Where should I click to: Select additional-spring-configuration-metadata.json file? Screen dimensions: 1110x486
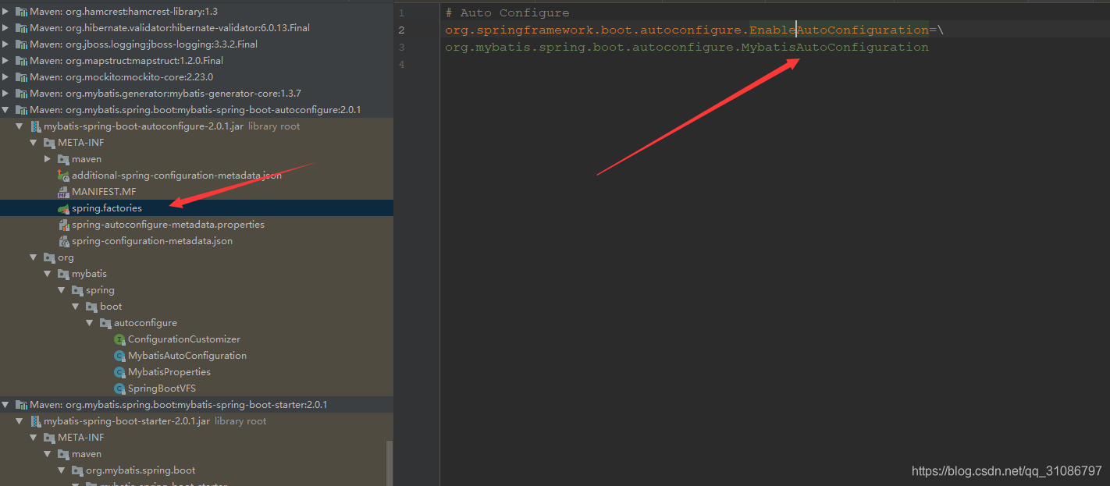[x=175, y=175]
